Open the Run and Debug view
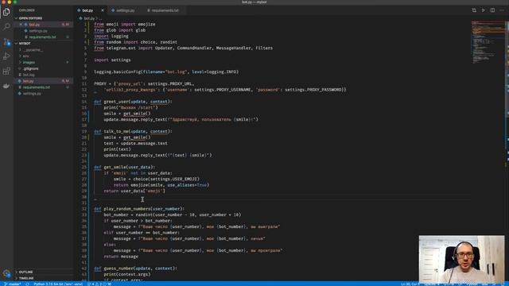 pos(6,56)
